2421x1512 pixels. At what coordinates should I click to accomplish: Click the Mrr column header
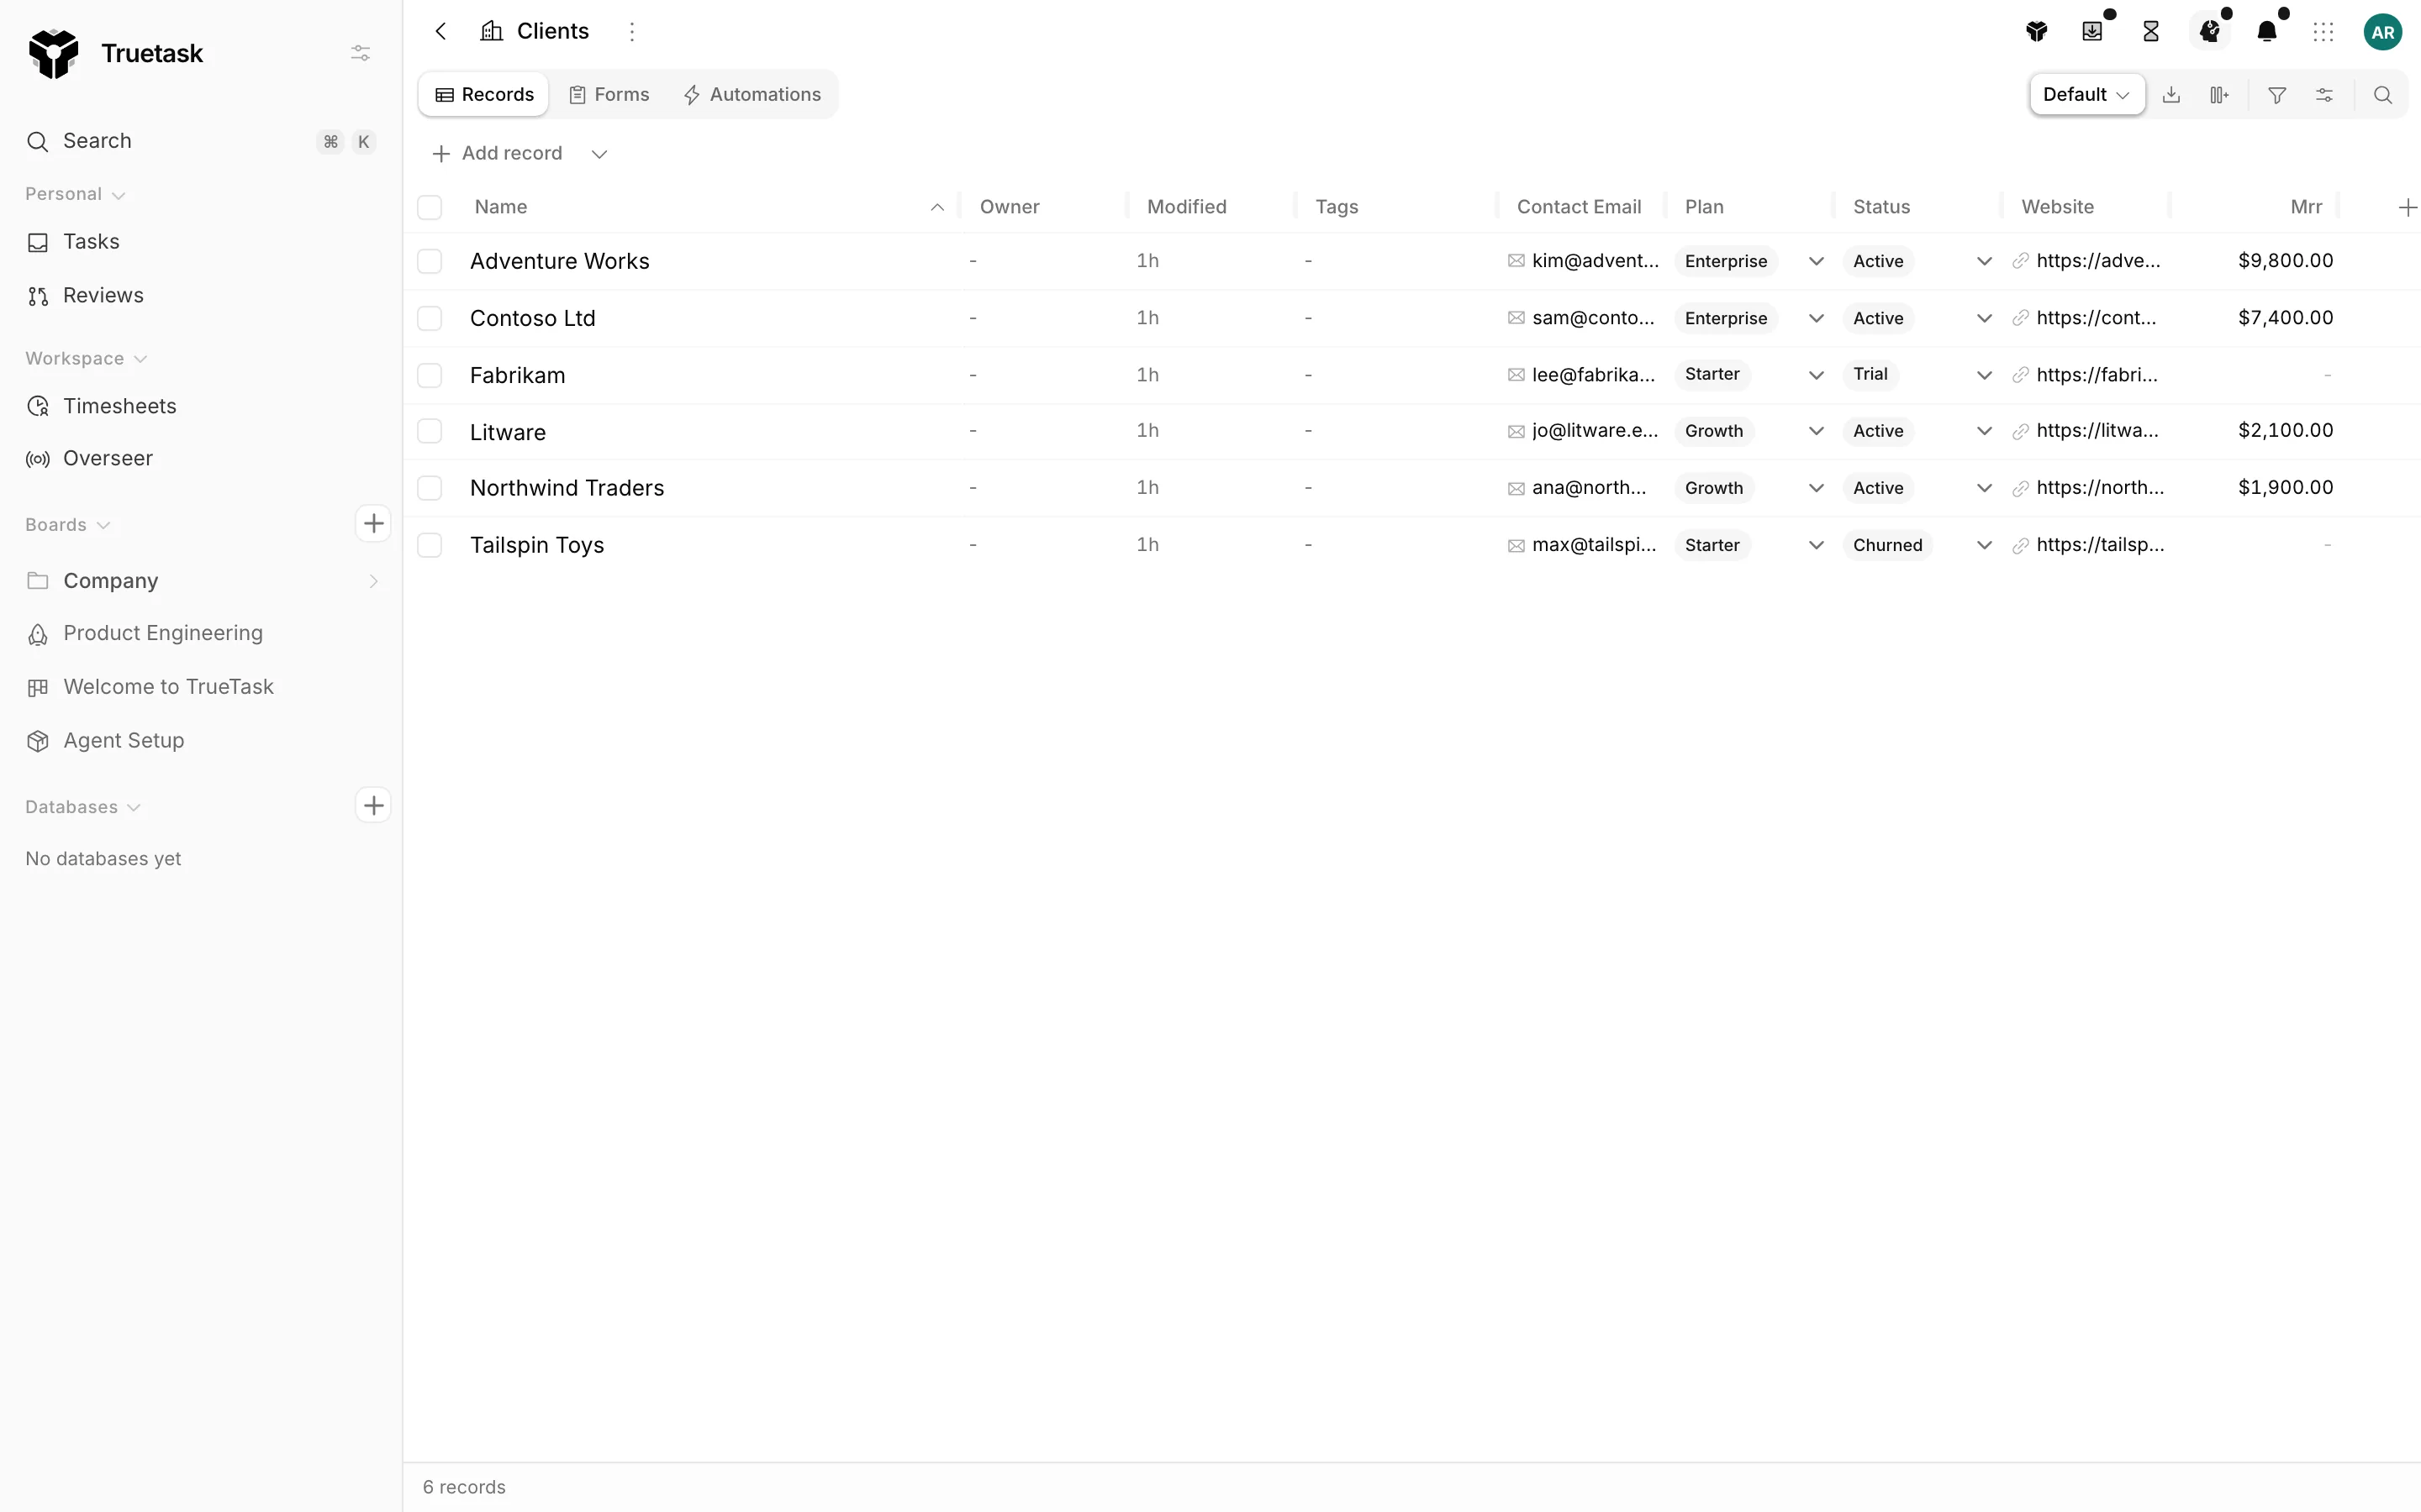(x=2306, y=207)
